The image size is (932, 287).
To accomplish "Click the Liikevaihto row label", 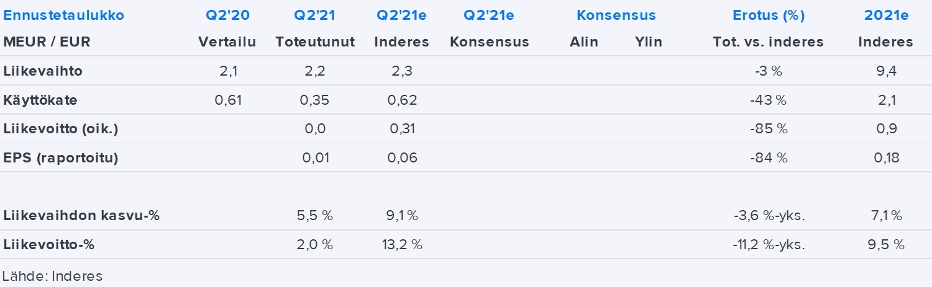I will 43,71.
